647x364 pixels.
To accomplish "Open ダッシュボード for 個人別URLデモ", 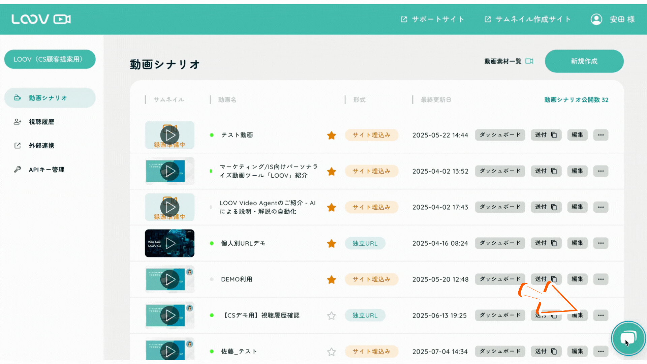I will pos(500,243).
